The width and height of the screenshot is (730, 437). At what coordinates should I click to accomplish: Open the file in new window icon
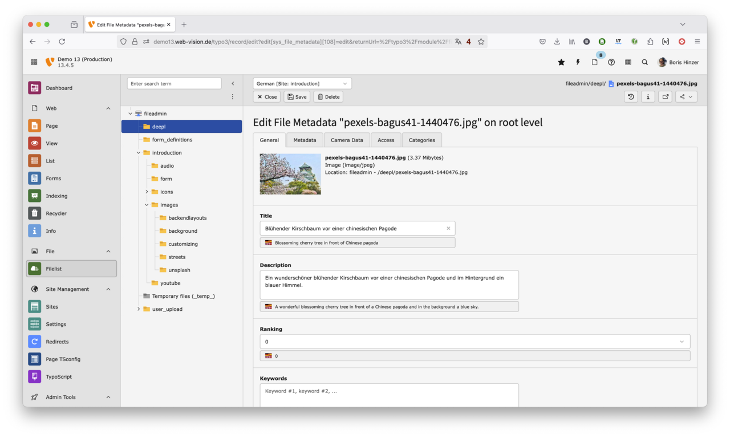(665, 96)
